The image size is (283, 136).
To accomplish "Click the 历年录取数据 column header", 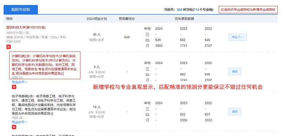I will point(184,19).
